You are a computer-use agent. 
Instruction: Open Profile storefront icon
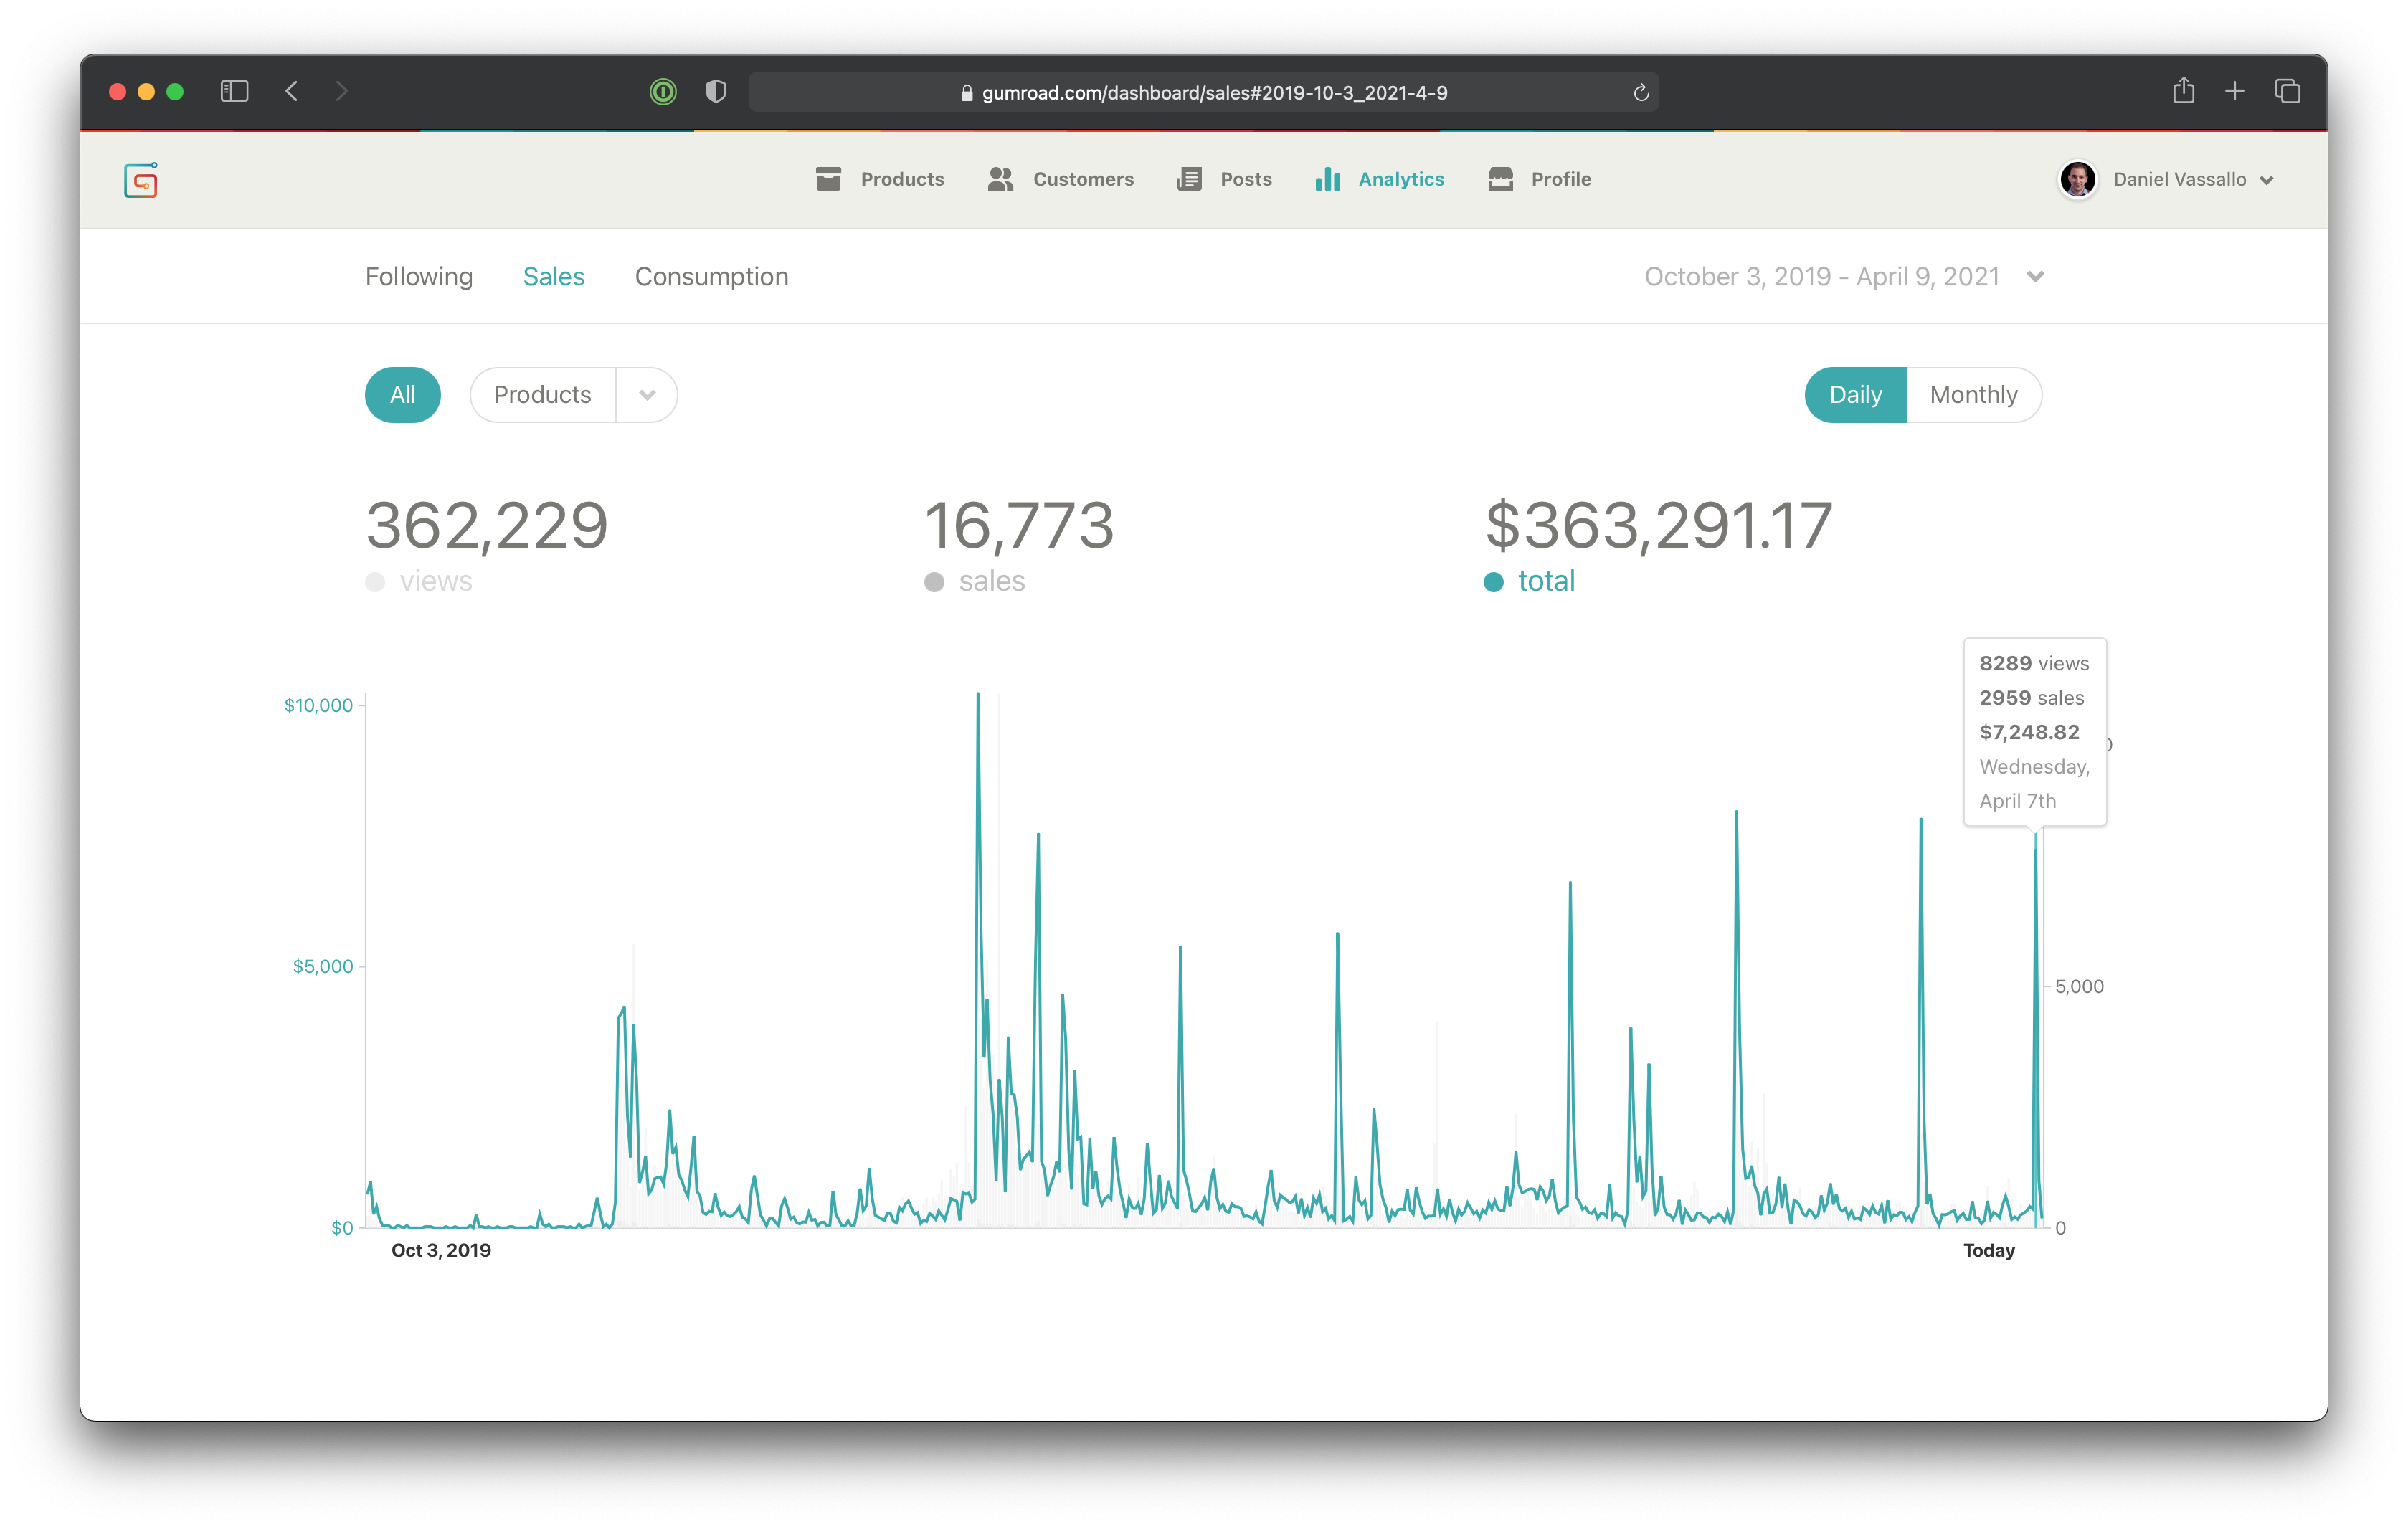1500,179
